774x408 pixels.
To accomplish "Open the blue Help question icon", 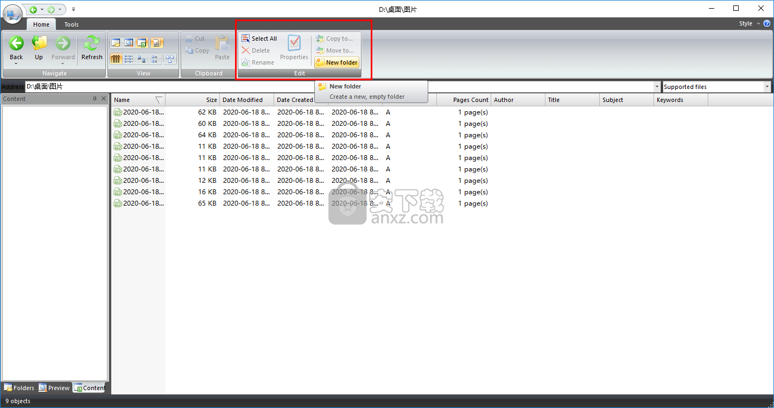I will (x=767, y=23).
